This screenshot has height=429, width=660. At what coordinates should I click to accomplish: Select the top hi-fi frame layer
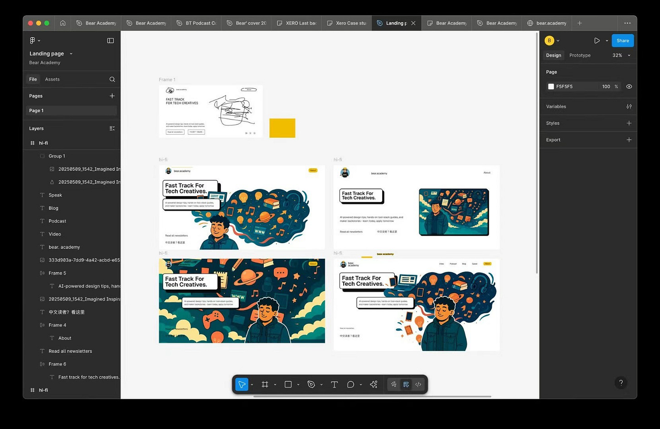pos(72,143)
